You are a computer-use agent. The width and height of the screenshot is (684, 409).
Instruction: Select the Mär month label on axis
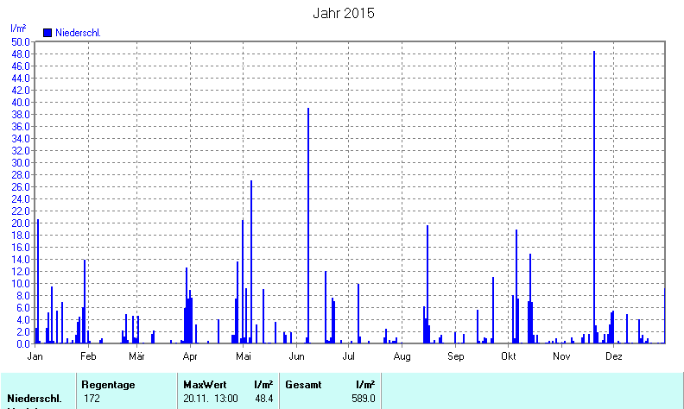pos(137,356)
